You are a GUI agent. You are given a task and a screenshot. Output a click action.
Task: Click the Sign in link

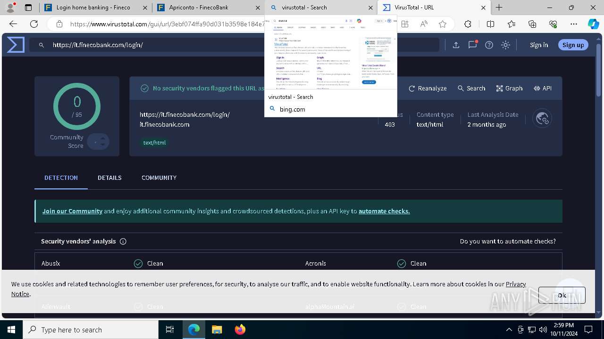tap(539, 45)
